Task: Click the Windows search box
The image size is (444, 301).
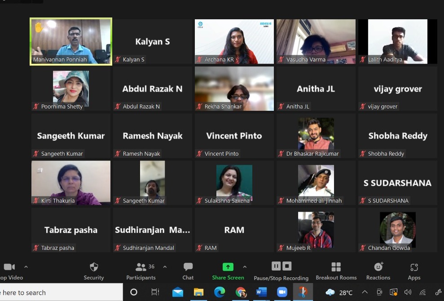Action: [x=61, y=292]
